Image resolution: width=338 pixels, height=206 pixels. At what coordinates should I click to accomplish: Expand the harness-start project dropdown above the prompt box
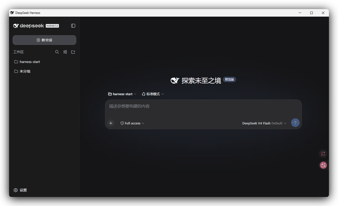click(x=122, y=94)
